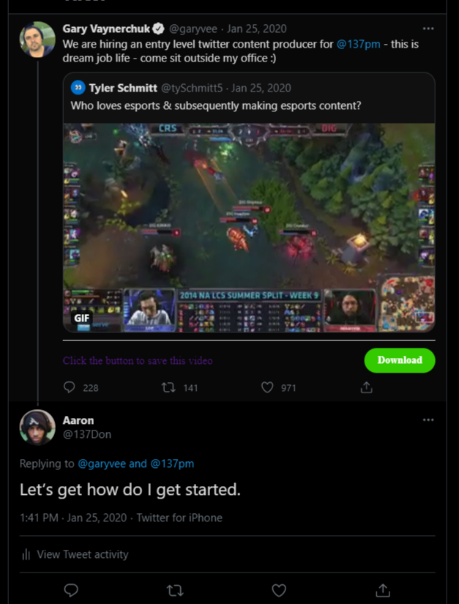
Task: Open more options on Gary's tweet
Action: pos(428,29)
